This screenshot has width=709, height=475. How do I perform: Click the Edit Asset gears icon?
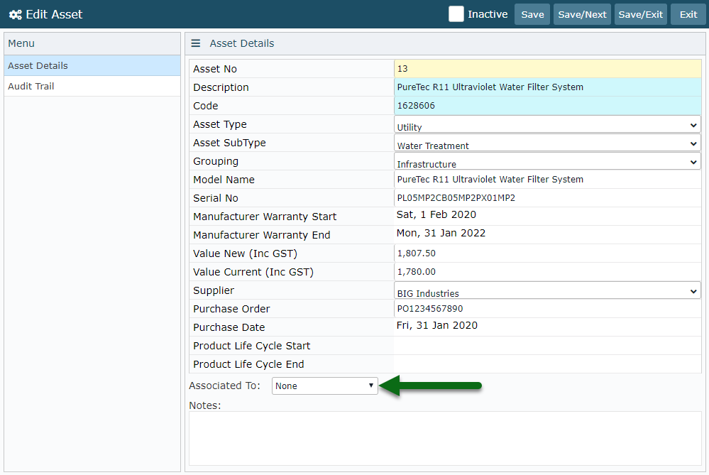click(16, 14)
